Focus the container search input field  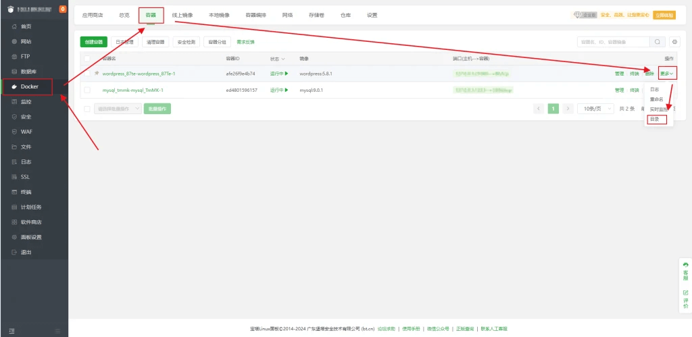pyautogui.click(x=614, y=42)
